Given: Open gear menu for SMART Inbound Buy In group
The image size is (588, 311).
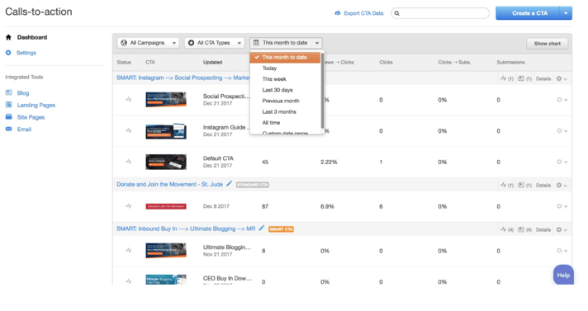Looking at the screenshot, I should click(x=562, y=229).
